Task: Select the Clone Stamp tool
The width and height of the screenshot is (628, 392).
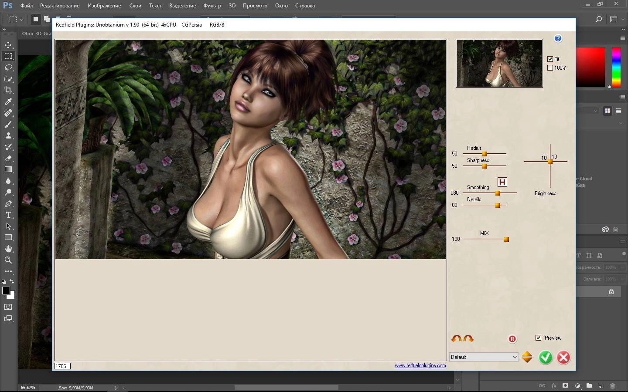Action: [8, 135]
